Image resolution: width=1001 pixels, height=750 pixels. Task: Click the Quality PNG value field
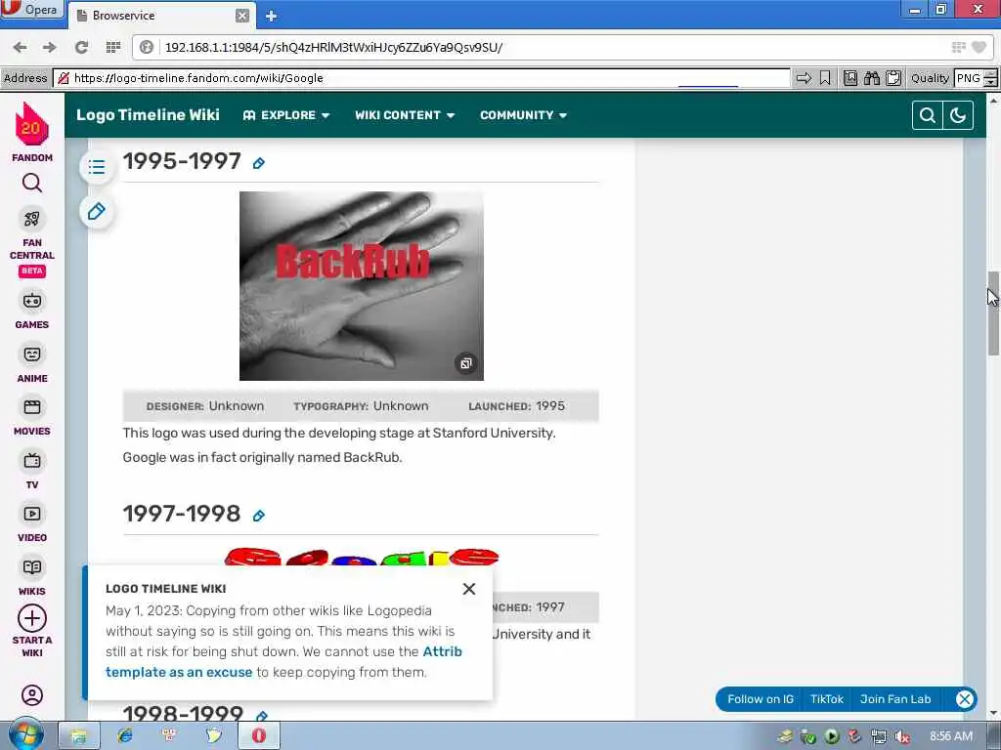[969, 78]
